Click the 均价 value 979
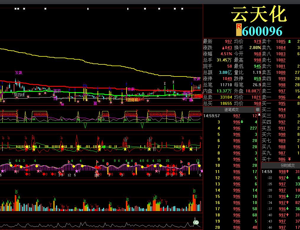Screen dimensions: 300x230 pyautogui.click(x=257, y=41)
